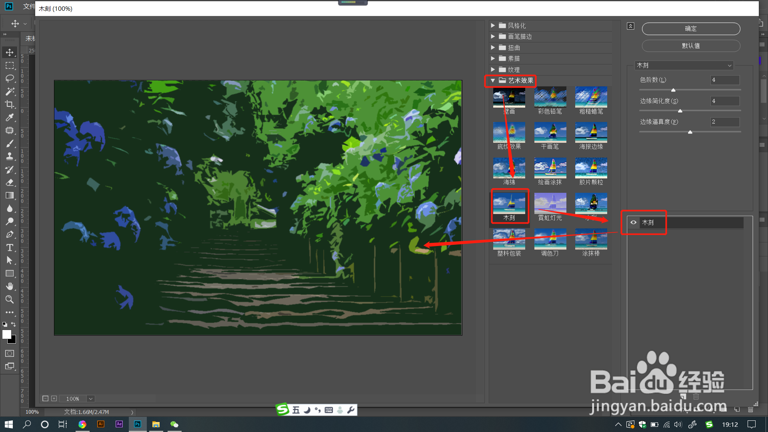Open the 木刻 filter dropdown
This screenshot has width=768, height=432.
(684, 65)
